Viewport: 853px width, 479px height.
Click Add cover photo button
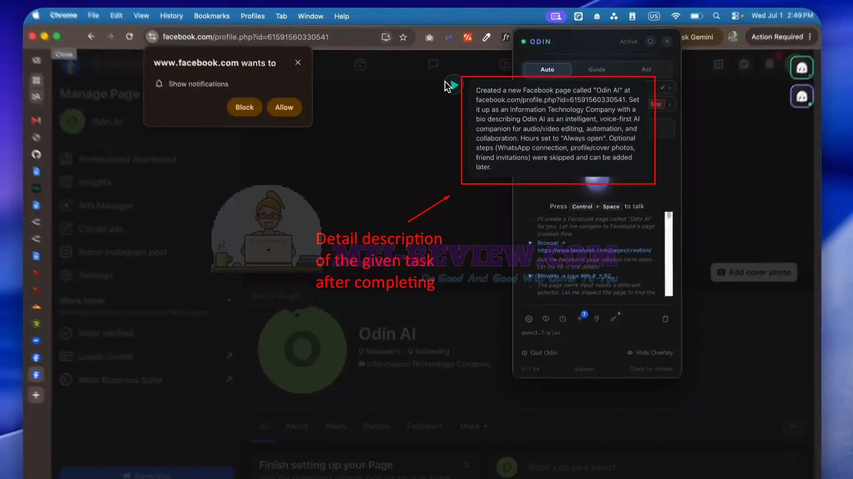pyautogui.click(x=754, y=272)
